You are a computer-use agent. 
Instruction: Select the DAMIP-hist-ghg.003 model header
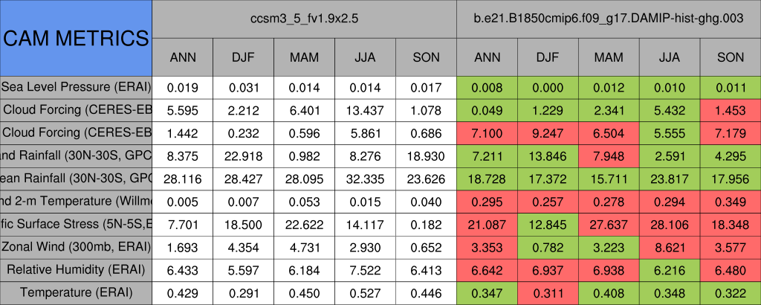(x=609, y=18)
